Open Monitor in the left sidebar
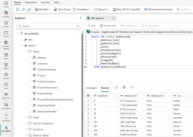The height and width of the screenshot is (137, 193). (x=6, y=76)
